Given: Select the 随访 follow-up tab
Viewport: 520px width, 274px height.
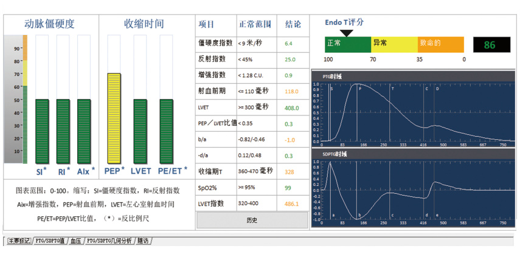Looking at the screenshot, I should point(143,241).
